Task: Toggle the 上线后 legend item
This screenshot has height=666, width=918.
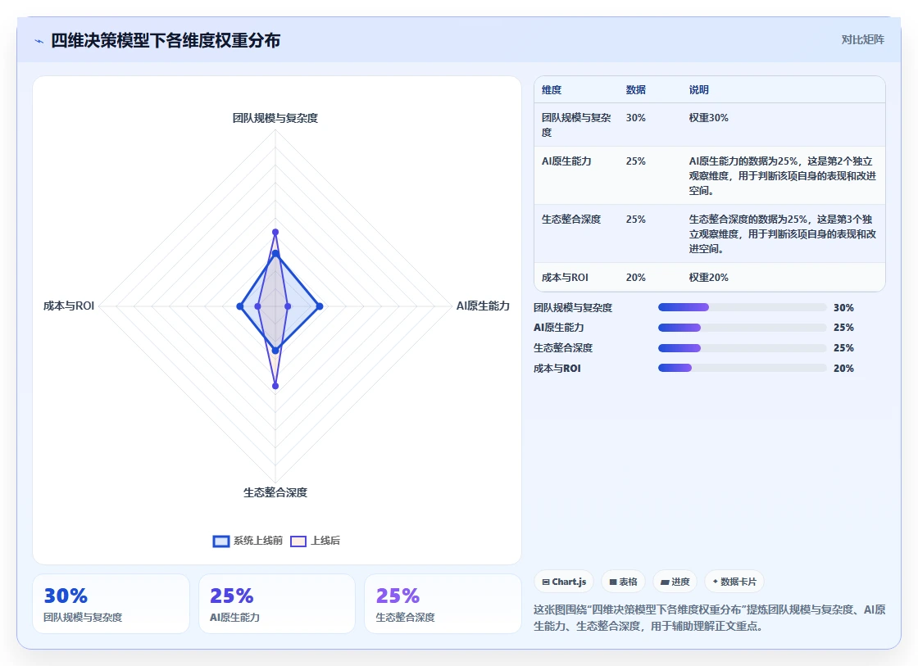Action: [x=315, y=541]
